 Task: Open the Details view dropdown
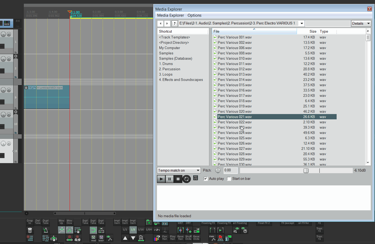pyautogui.click(x=361, y=23)
